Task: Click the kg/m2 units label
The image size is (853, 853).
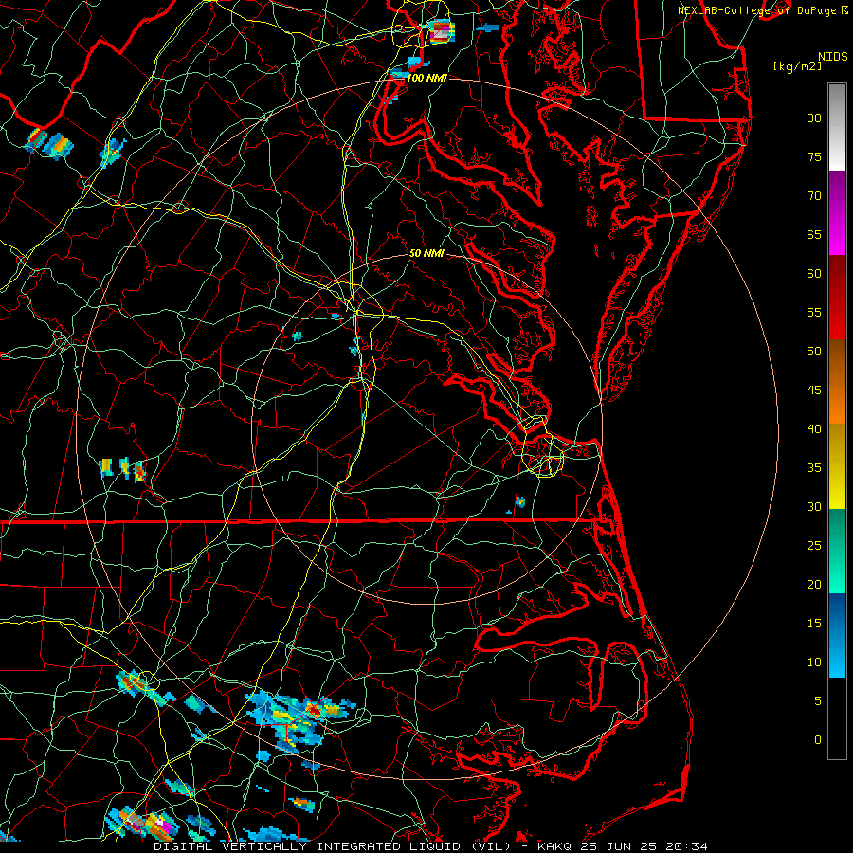Action: (x=797, y=66)
